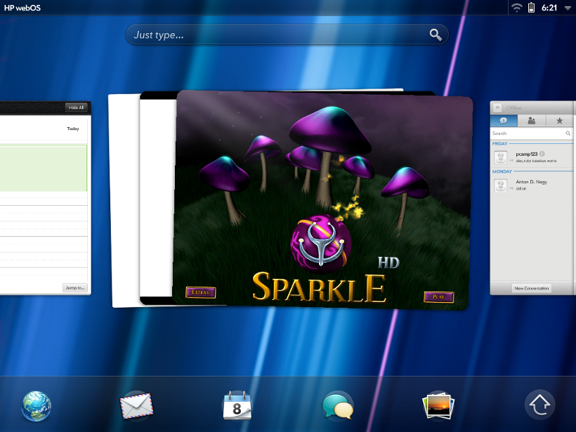This screenshot has width=576, height=432.
Task: Select the white card behind Sparkle
Action: (x=124, y=200)
